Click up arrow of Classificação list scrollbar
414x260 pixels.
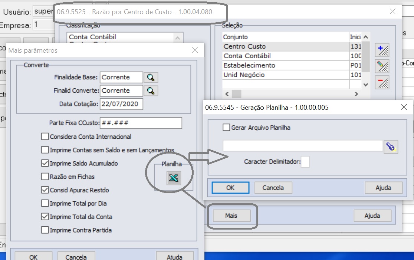pos(178,38)
